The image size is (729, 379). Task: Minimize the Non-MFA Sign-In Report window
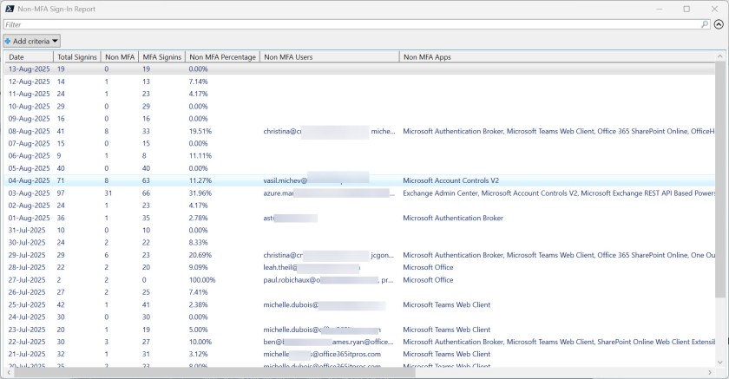point(660,9)
